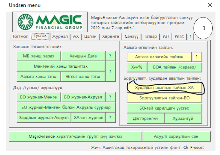
Task: Close the Undsen menu window
Action: click(x=210, y=5)
